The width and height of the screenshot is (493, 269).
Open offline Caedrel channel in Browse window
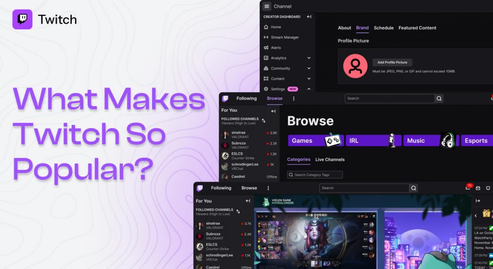pos(249,176)
